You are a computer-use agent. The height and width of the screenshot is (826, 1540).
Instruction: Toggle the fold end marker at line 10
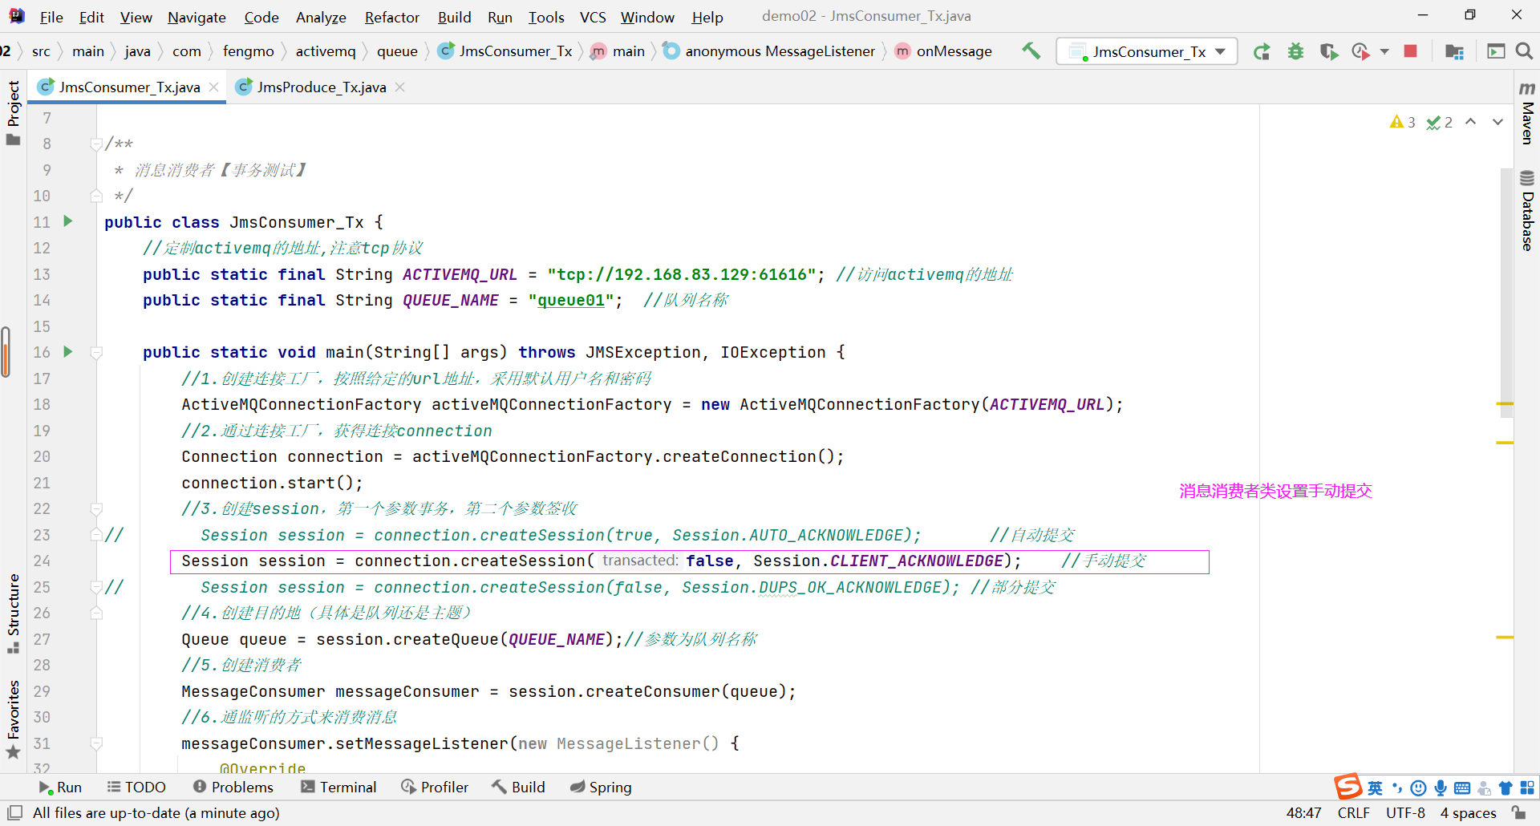click(x=96, y=196)
